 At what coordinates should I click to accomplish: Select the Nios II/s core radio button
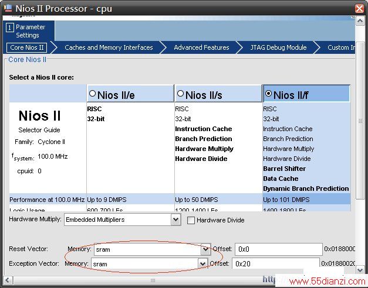(x=181, y=94)
